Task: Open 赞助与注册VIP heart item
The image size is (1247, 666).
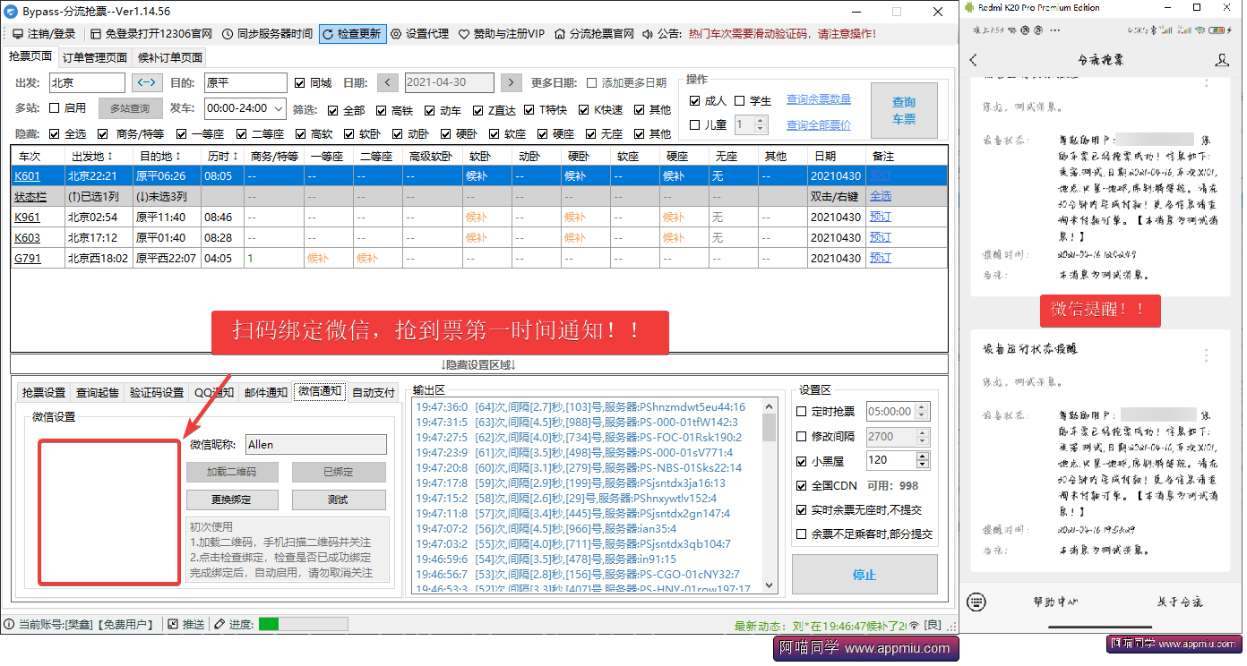Action: click(x=501, y=34)
